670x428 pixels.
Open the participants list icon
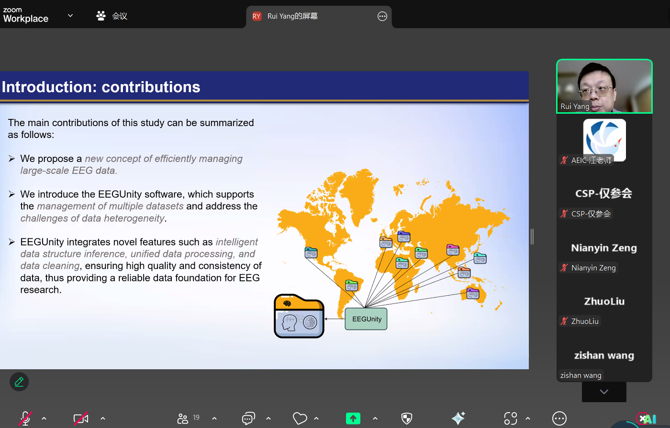point(183,418)
